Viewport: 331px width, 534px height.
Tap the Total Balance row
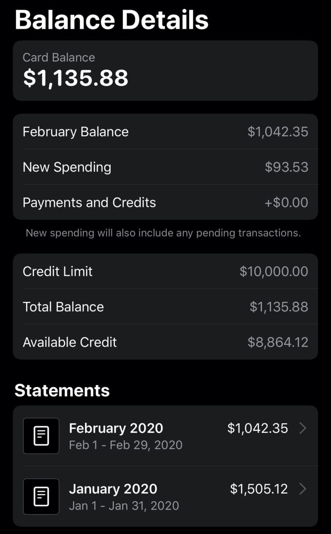click(x=165, y=307)
